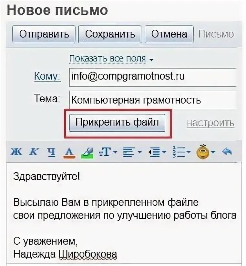Click the word Здравствуйте! in the body

click(x=46, y=176)
